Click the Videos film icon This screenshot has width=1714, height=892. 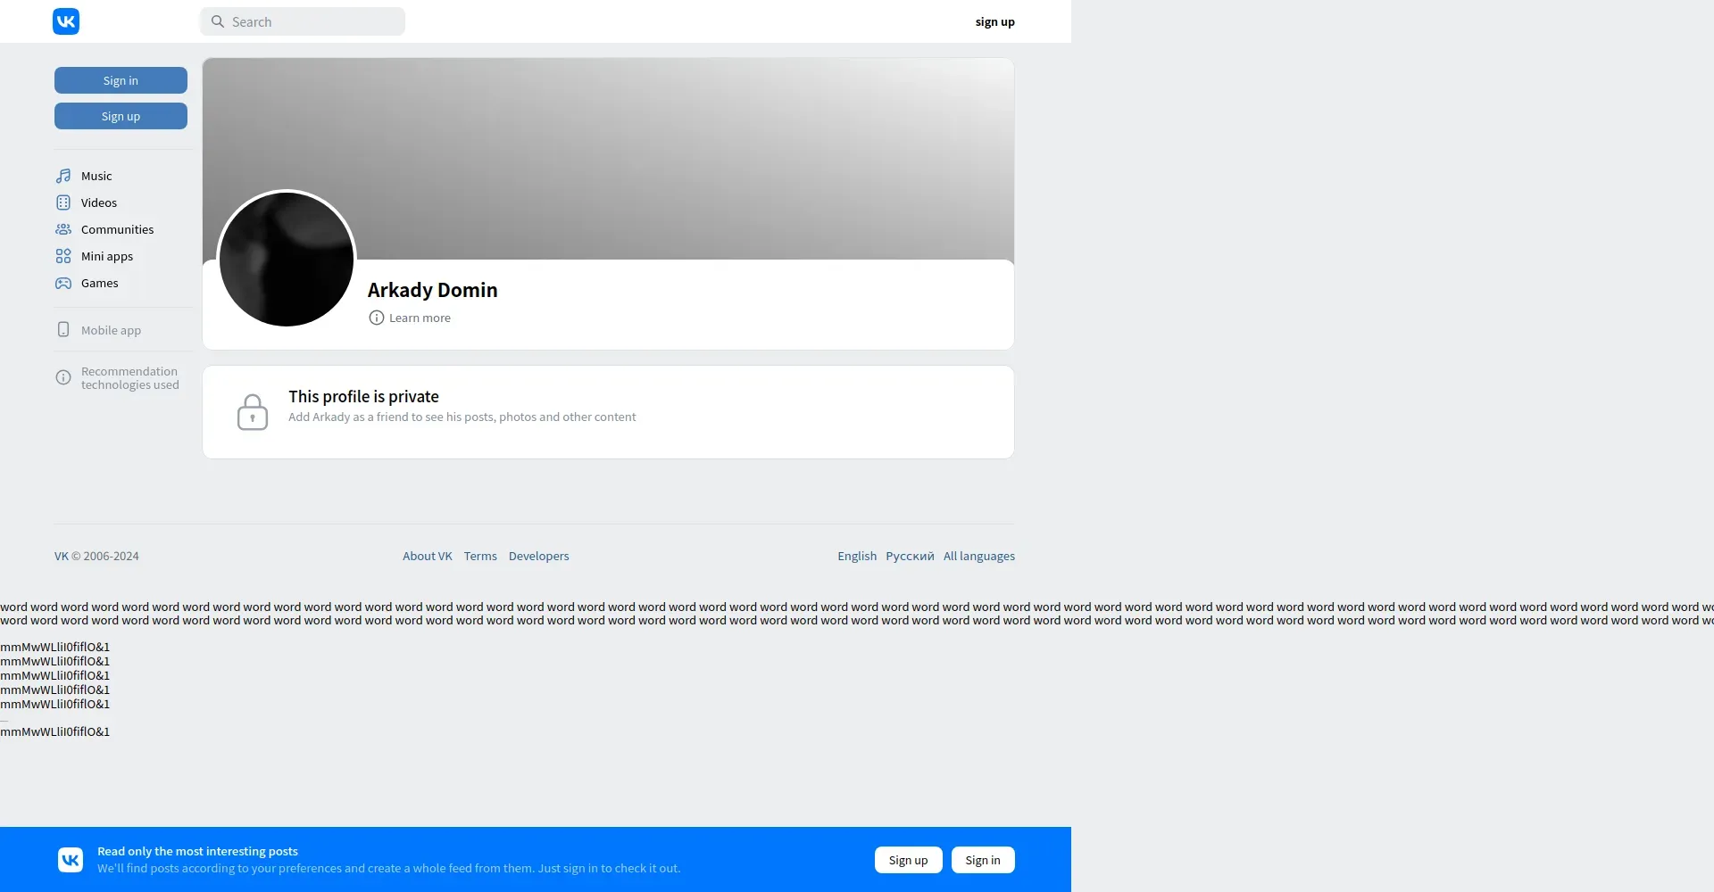(63, 202)
